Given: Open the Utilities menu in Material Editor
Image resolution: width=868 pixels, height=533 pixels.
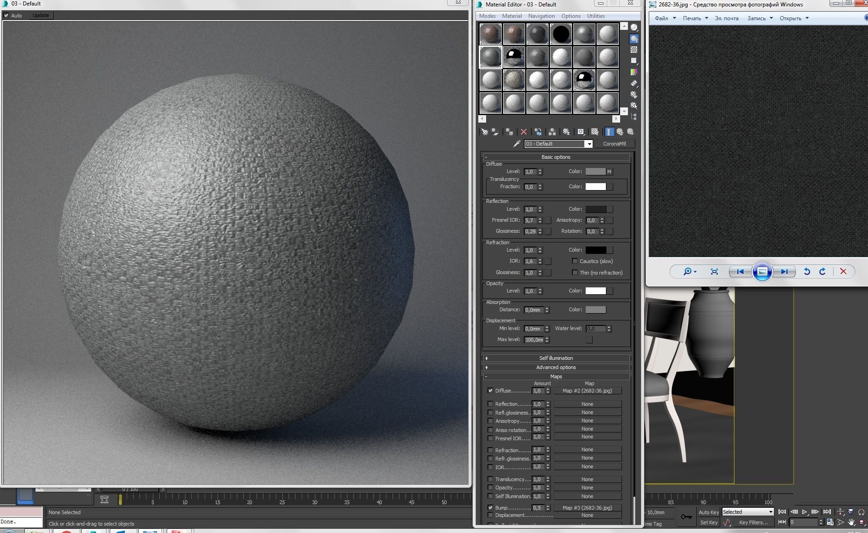Looking at the screenshot, I should [x=596, y=16].
